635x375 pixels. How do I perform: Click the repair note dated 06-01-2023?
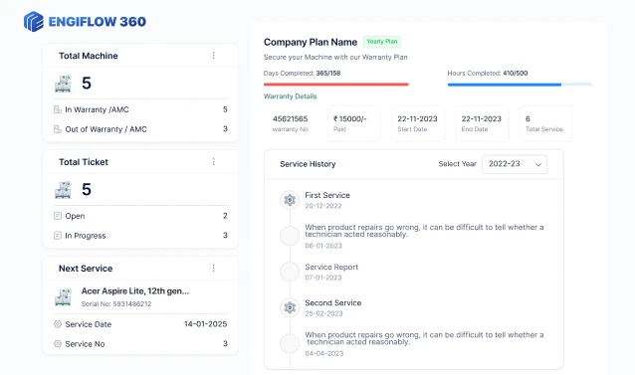point(424,231)
